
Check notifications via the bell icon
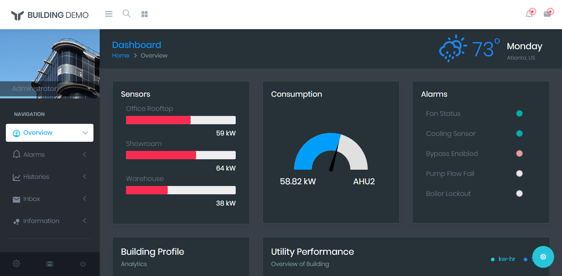point(530,14)
